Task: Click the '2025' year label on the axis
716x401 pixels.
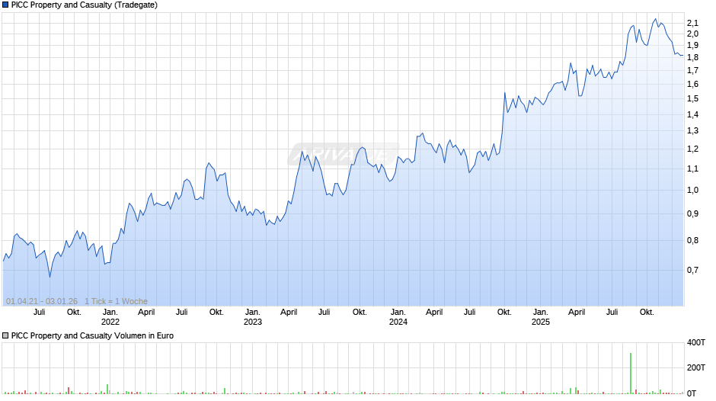Action: [x=541, y=322]
